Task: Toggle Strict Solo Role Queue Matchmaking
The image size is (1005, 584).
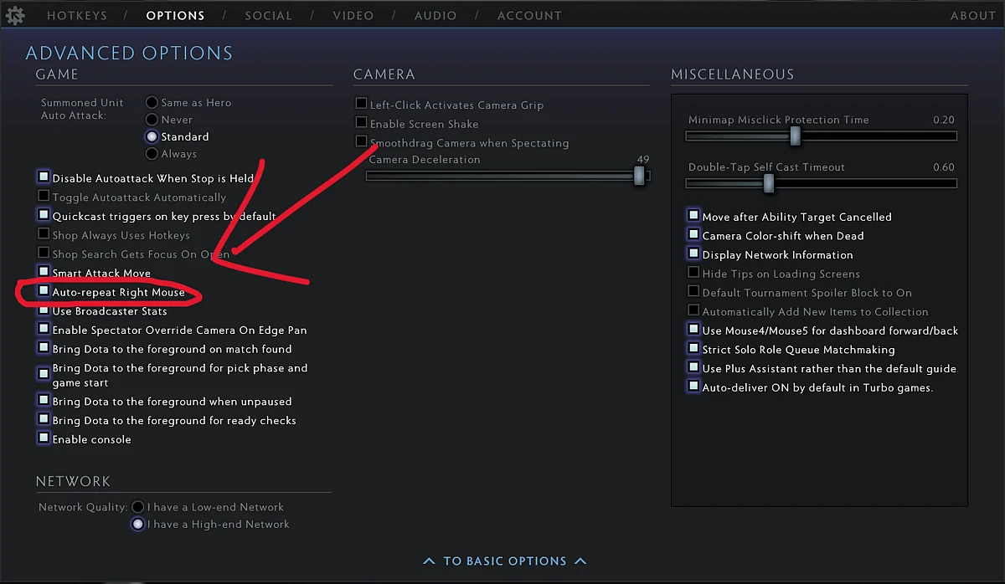Action: click(693, 348)
